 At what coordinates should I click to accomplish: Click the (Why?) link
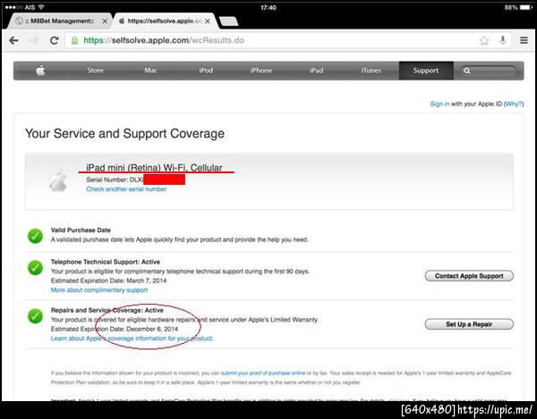point(514,104)
